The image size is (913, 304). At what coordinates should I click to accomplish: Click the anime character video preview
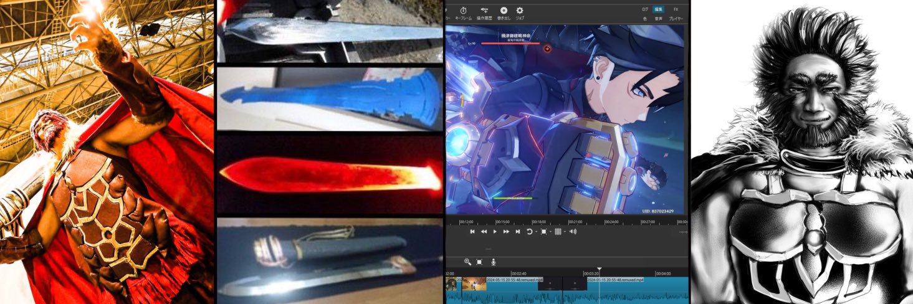566,120
